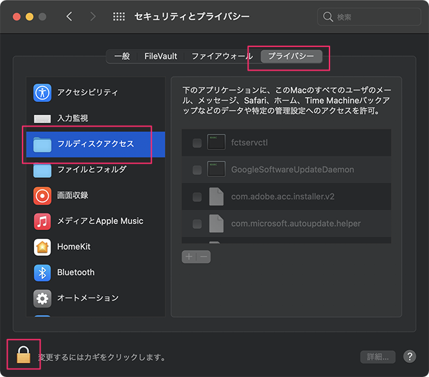Click the lock icon to allow changes
The width and height of the screenshot is (429, 377).
24,355
